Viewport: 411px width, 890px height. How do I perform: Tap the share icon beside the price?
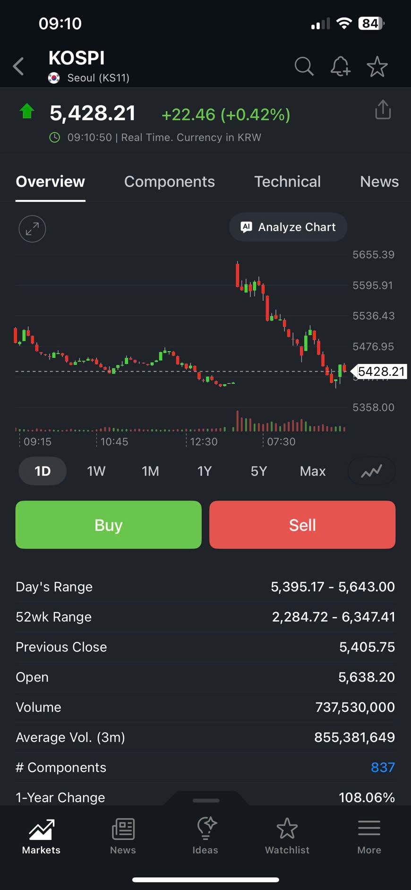pyautogui.click(x=383, y=110)
